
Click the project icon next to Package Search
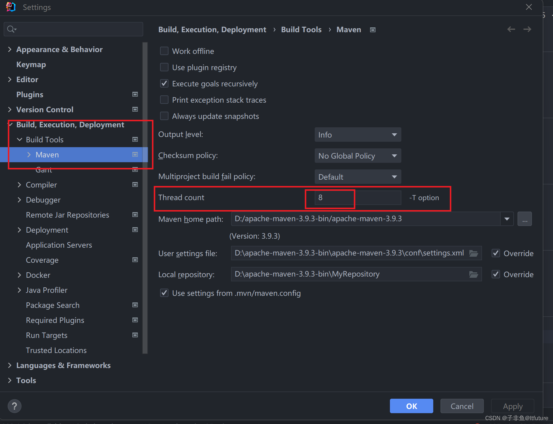135,305
